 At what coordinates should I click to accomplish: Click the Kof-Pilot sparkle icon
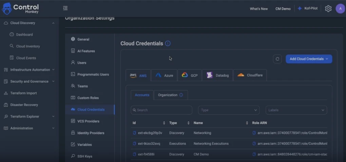(300, 8)
